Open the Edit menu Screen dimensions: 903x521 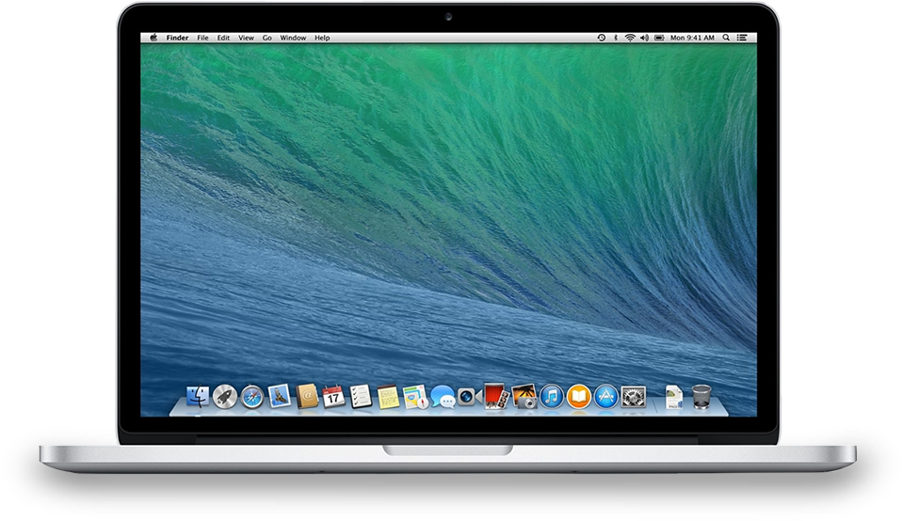click(x=223, y=38)
